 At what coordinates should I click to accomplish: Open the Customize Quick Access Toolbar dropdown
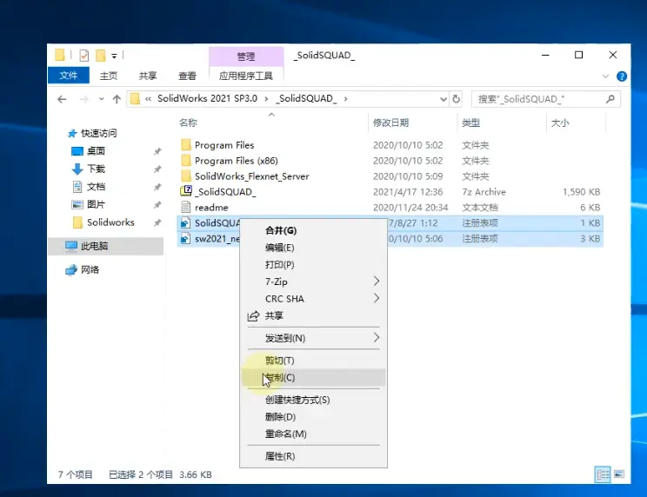click(114, 56)
